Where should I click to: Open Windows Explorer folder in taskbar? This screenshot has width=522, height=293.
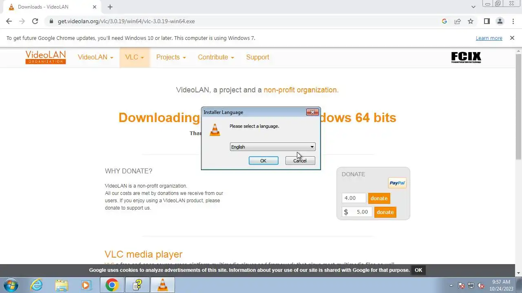61,285
